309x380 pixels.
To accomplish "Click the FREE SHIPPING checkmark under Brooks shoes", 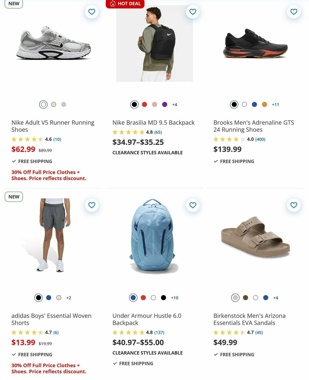I will (216, 161).
